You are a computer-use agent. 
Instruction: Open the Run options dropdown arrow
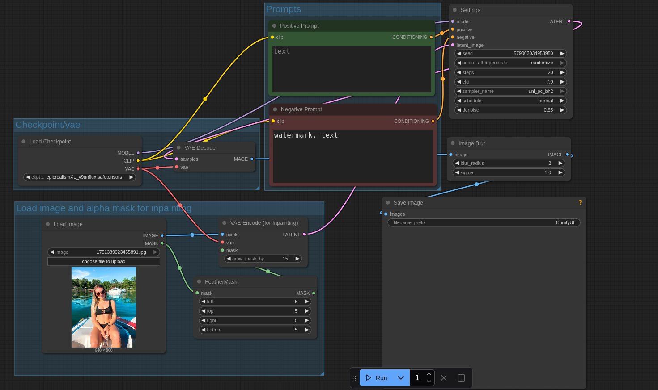pyautogui.click(x=401, y=378)
